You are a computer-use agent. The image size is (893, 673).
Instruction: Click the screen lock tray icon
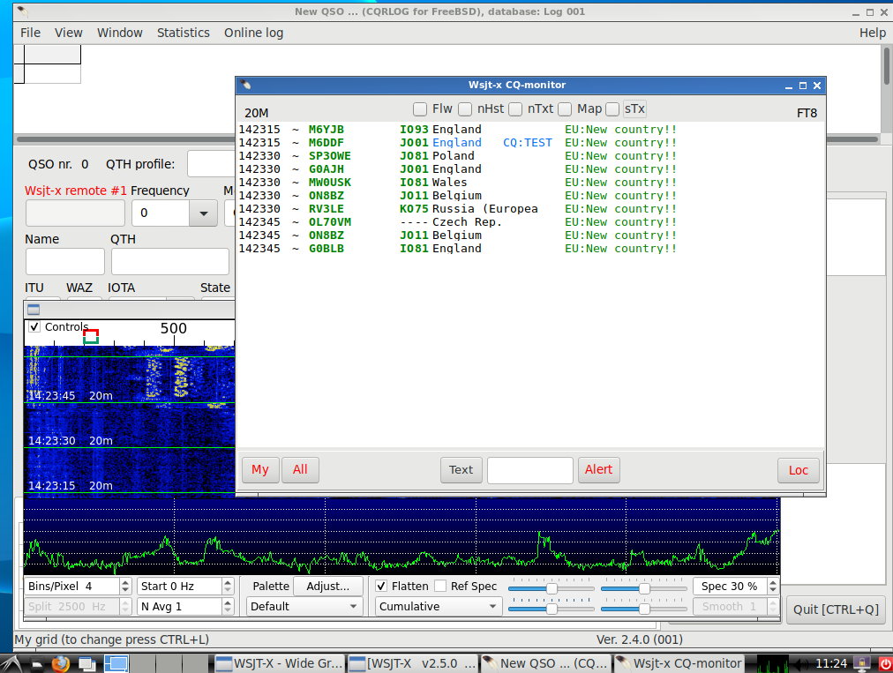[861, 663]
